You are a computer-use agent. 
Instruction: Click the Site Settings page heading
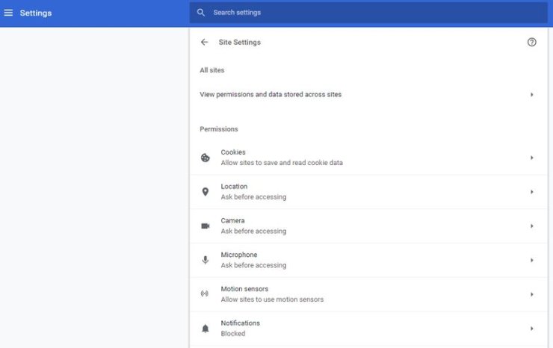tap(239, 43)
